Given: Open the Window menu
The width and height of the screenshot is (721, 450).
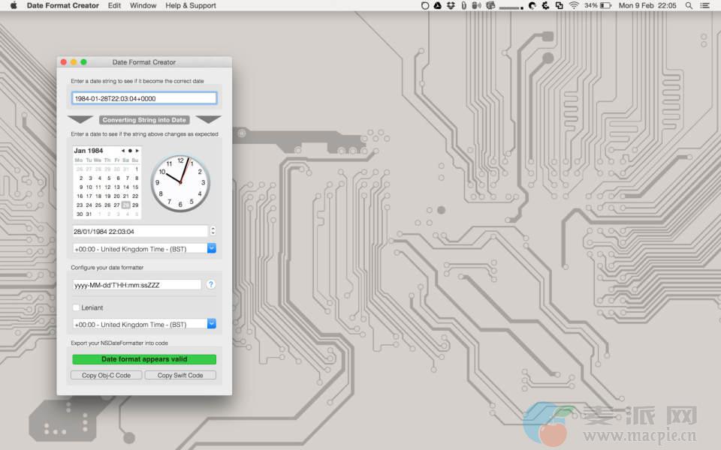Looking at the screenshot, I should tap(143, 6).
